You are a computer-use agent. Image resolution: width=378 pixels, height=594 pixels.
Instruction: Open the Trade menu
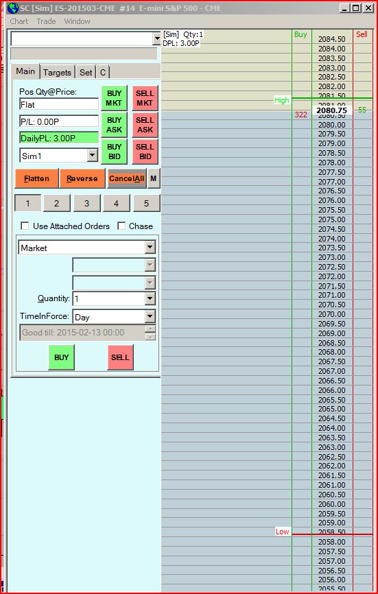pyautogui.click(x=46, y=21)
